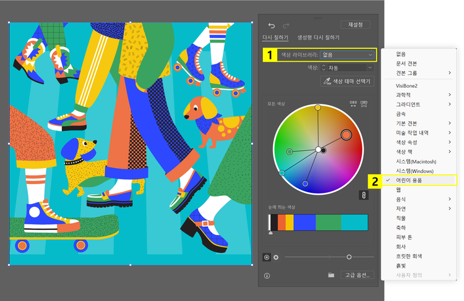Expand the 음식 submenu
The image size is (464, 301).
[419, 199]
